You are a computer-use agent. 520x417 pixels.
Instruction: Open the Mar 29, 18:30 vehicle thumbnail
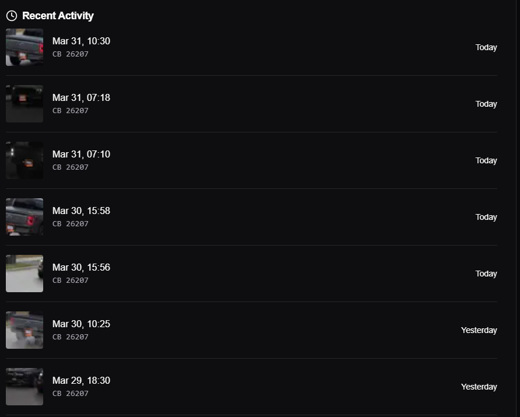[25, 387]
